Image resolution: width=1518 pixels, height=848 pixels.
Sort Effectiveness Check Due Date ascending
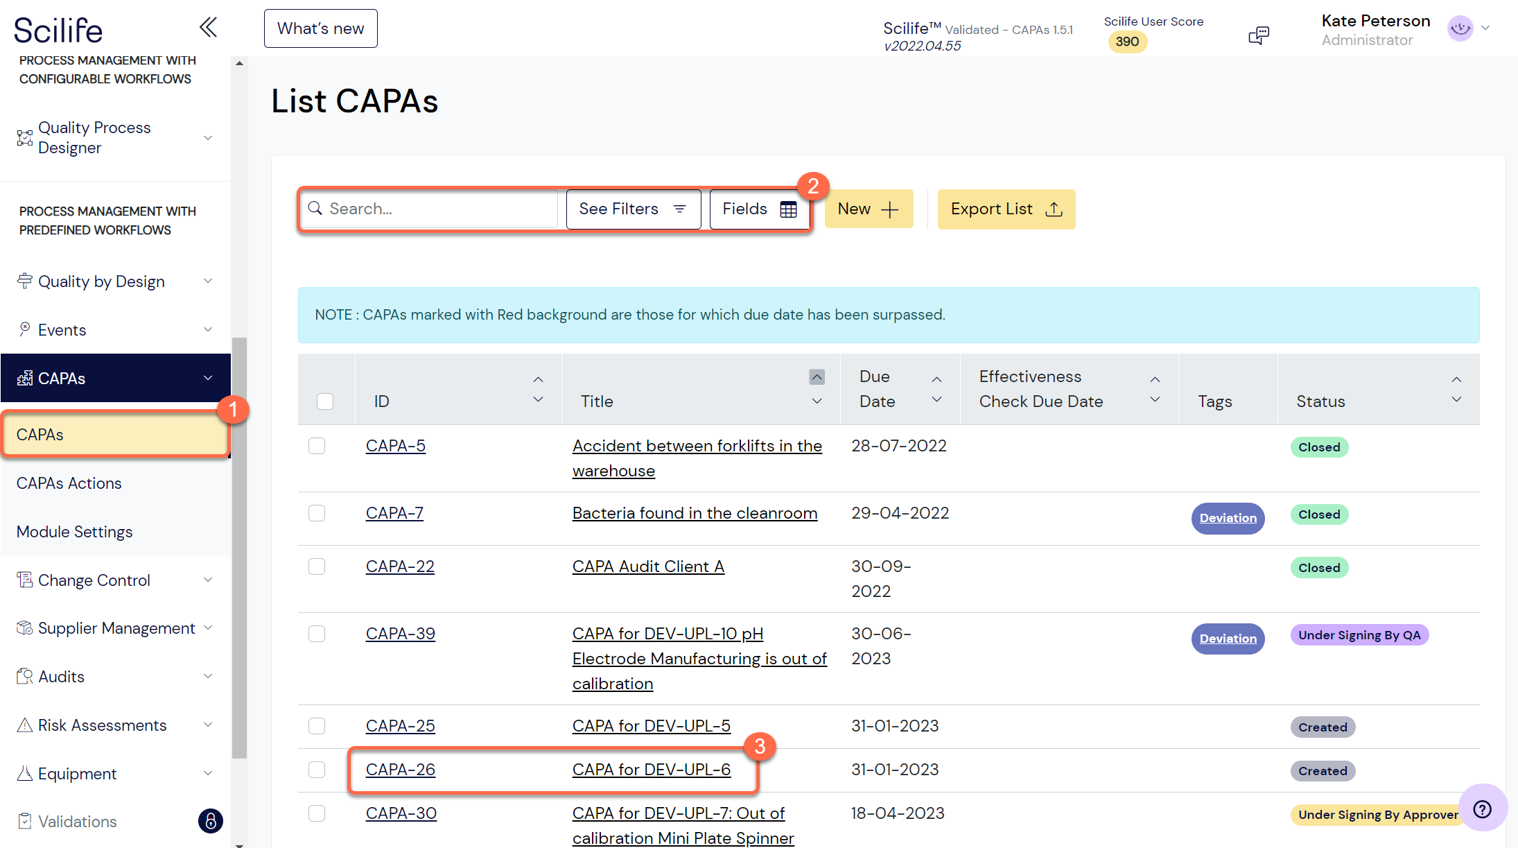point(1155,380)
